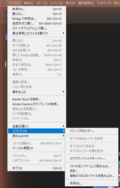Open the 選択範囲(S) menu
This screenshot has width=120, height=188.
(86, 3)
